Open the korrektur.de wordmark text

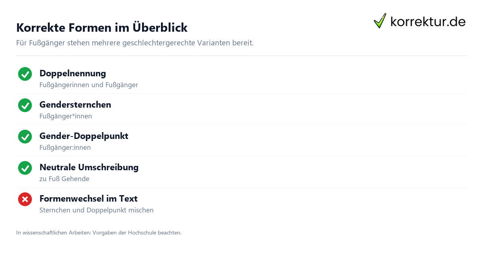[x=428, y=22]
